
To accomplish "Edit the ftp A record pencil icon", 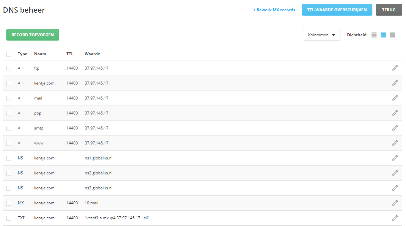I will [395, 68].
